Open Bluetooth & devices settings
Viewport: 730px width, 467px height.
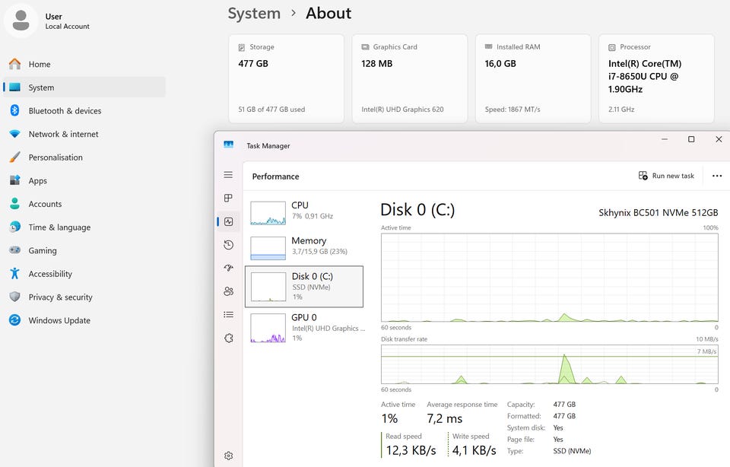click(65, 111)
